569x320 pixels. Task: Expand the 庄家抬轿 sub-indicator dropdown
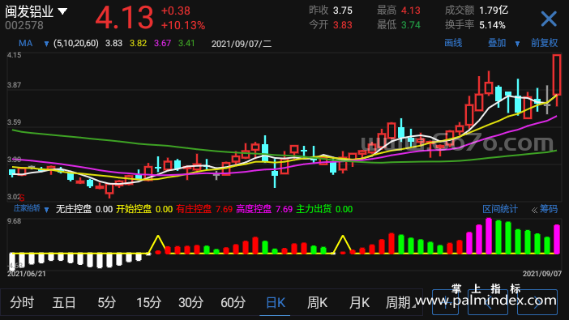[46, 209]
